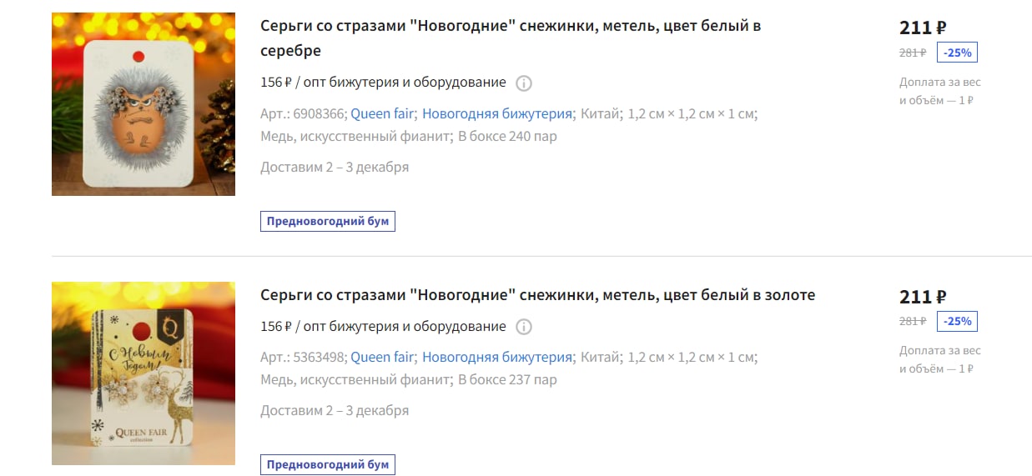
Task: Open 'Новогодняя бижутерия' category in second product
Action: tap(497, 358)
